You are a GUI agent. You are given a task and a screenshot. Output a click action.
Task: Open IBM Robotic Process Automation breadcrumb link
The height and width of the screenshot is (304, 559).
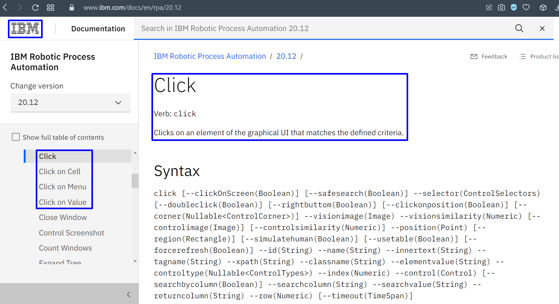pyautogui.click(x=210, y=56)
